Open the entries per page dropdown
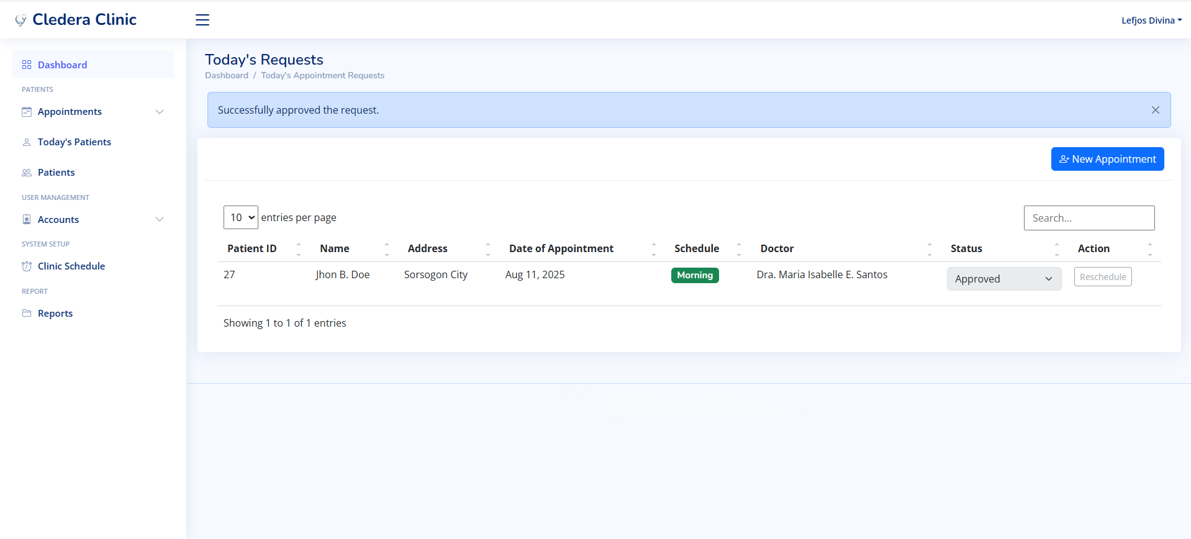Viewport: 1191px width, 539px height. [x=241, y=217]
